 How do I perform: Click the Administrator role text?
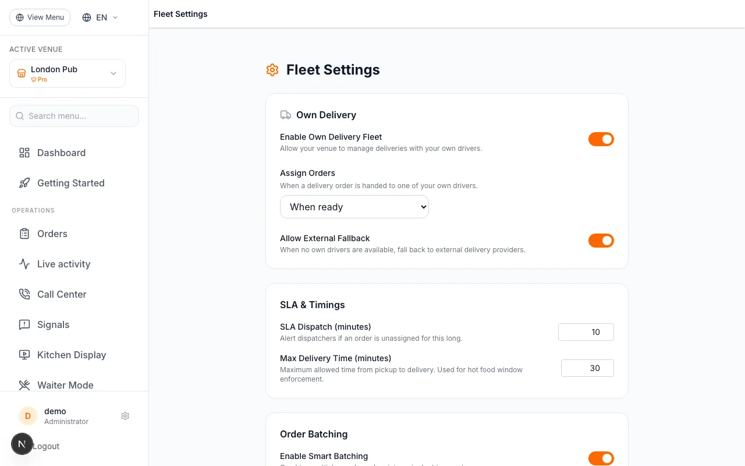[66, 422]
